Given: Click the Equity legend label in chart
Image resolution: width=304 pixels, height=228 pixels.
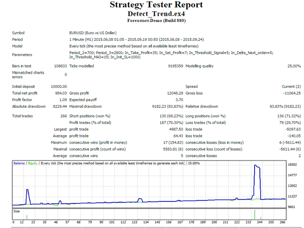Looking at the screenshot, I should (33, 163).
